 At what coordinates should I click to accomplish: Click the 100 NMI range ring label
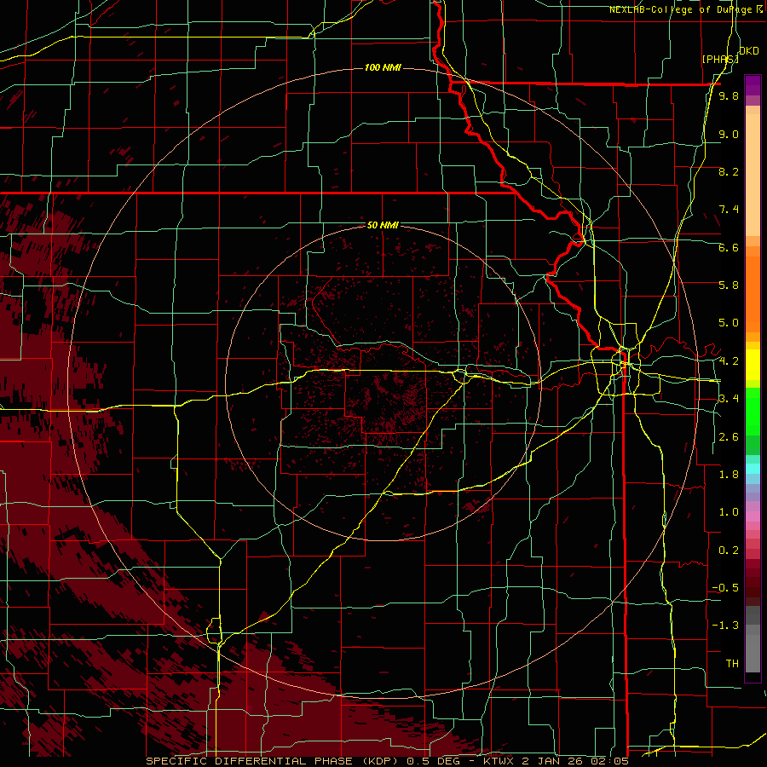coord(383,67)
